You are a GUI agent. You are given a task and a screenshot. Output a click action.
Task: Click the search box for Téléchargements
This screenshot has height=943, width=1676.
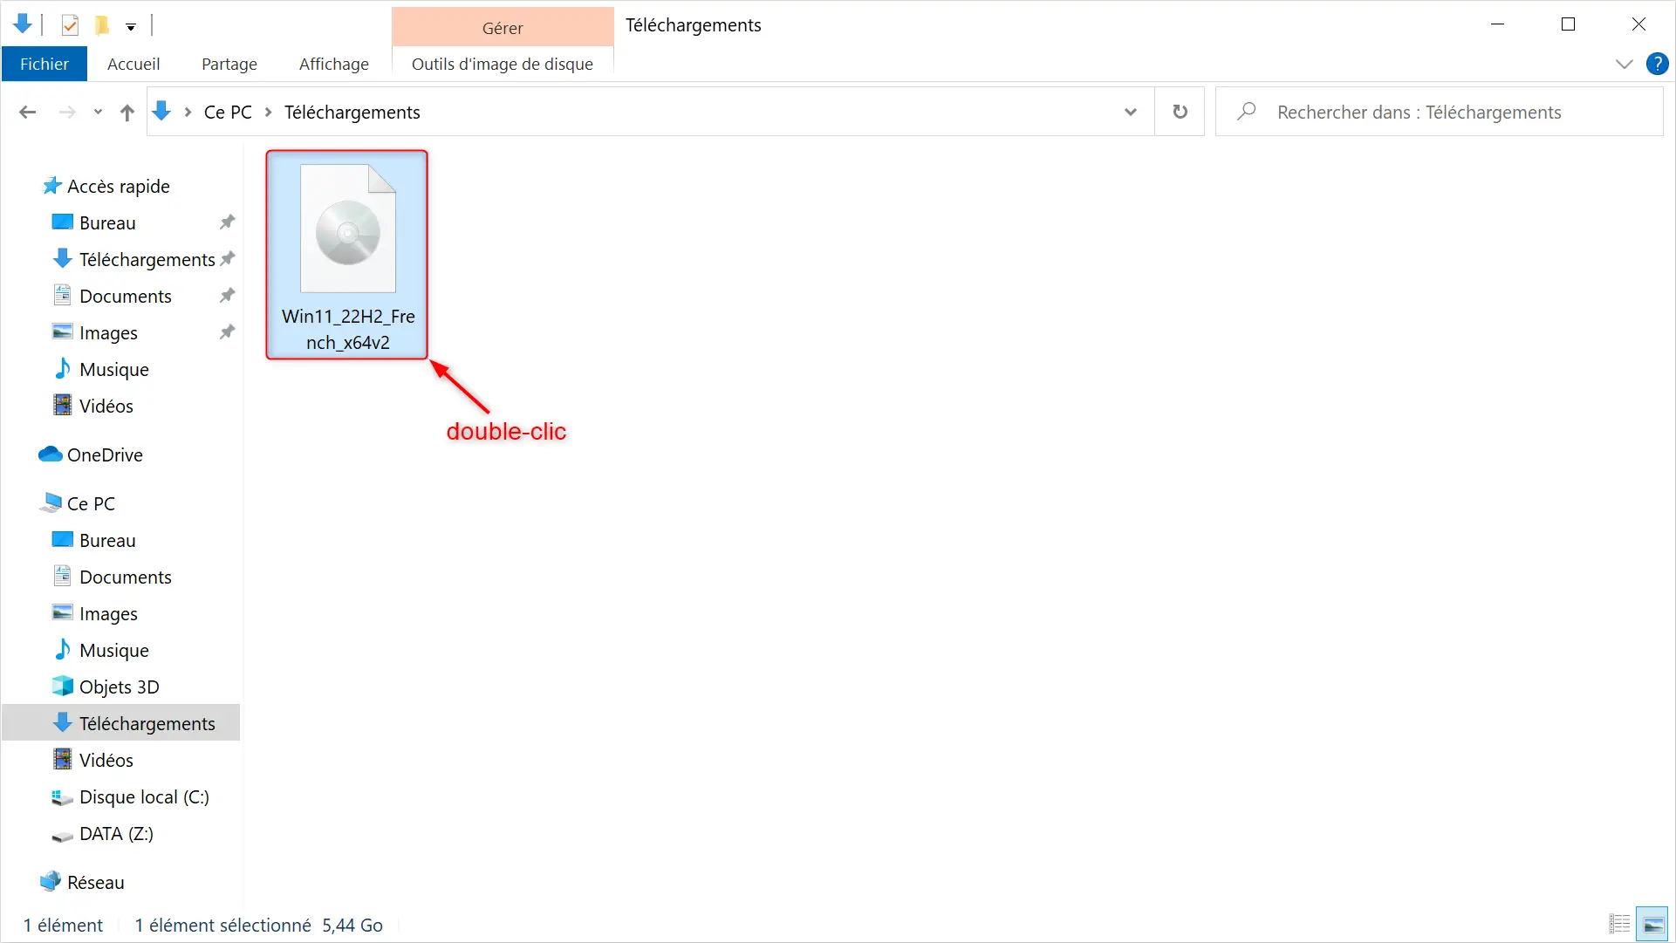pyautogui.click(x=1440, y=112)
